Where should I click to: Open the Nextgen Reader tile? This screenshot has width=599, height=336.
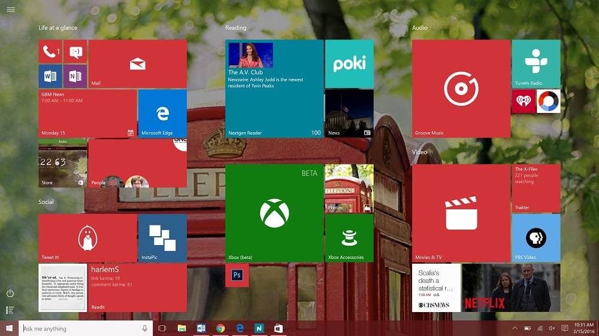[274, 88]
